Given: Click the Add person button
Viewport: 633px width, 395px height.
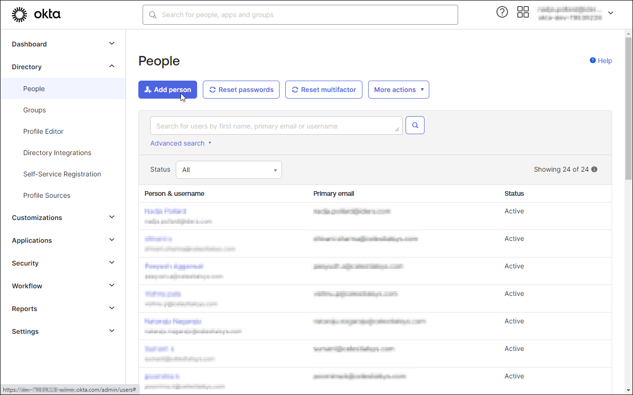Looking at the screenshot, I should point(168,90).
